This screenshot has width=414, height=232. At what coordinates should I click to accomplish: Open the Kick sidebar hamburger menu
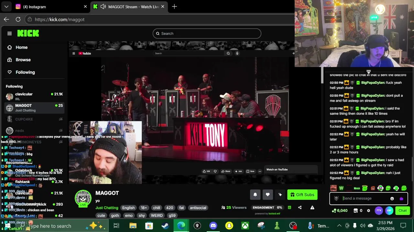[x=9, y=34]
